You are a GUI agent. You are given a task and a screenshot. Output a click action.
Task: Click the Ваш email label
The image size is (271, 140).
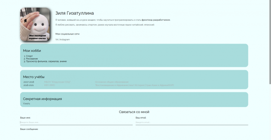pyautogui.click(x=141, y=118)
